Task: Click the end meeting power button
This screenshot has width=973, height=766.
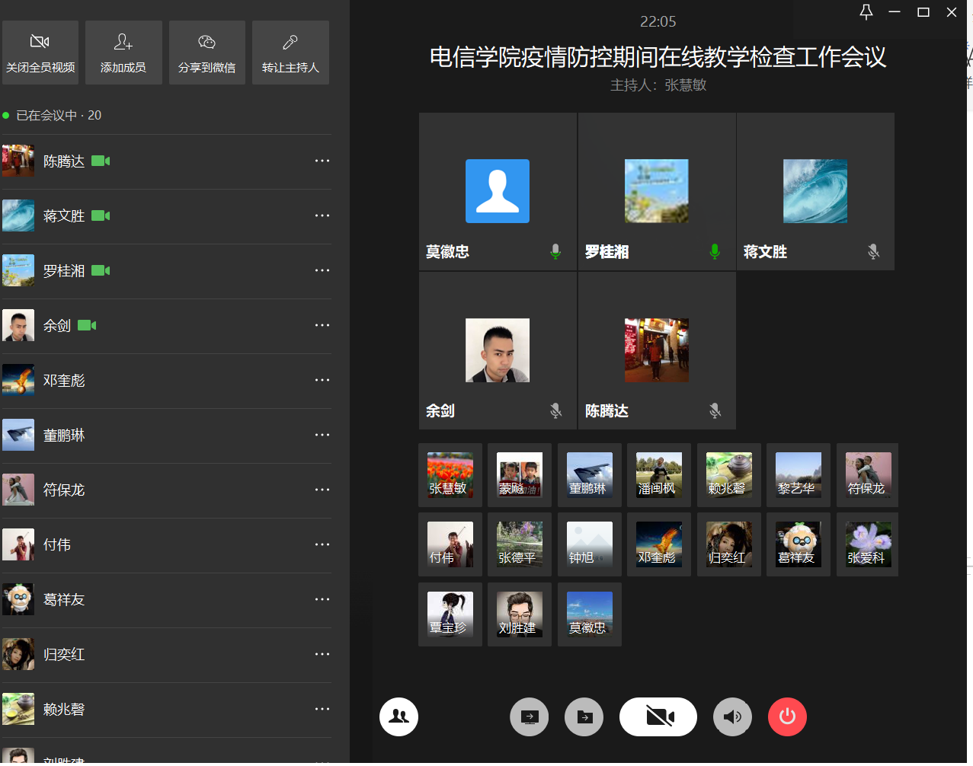Action: (x=787, y=717)
